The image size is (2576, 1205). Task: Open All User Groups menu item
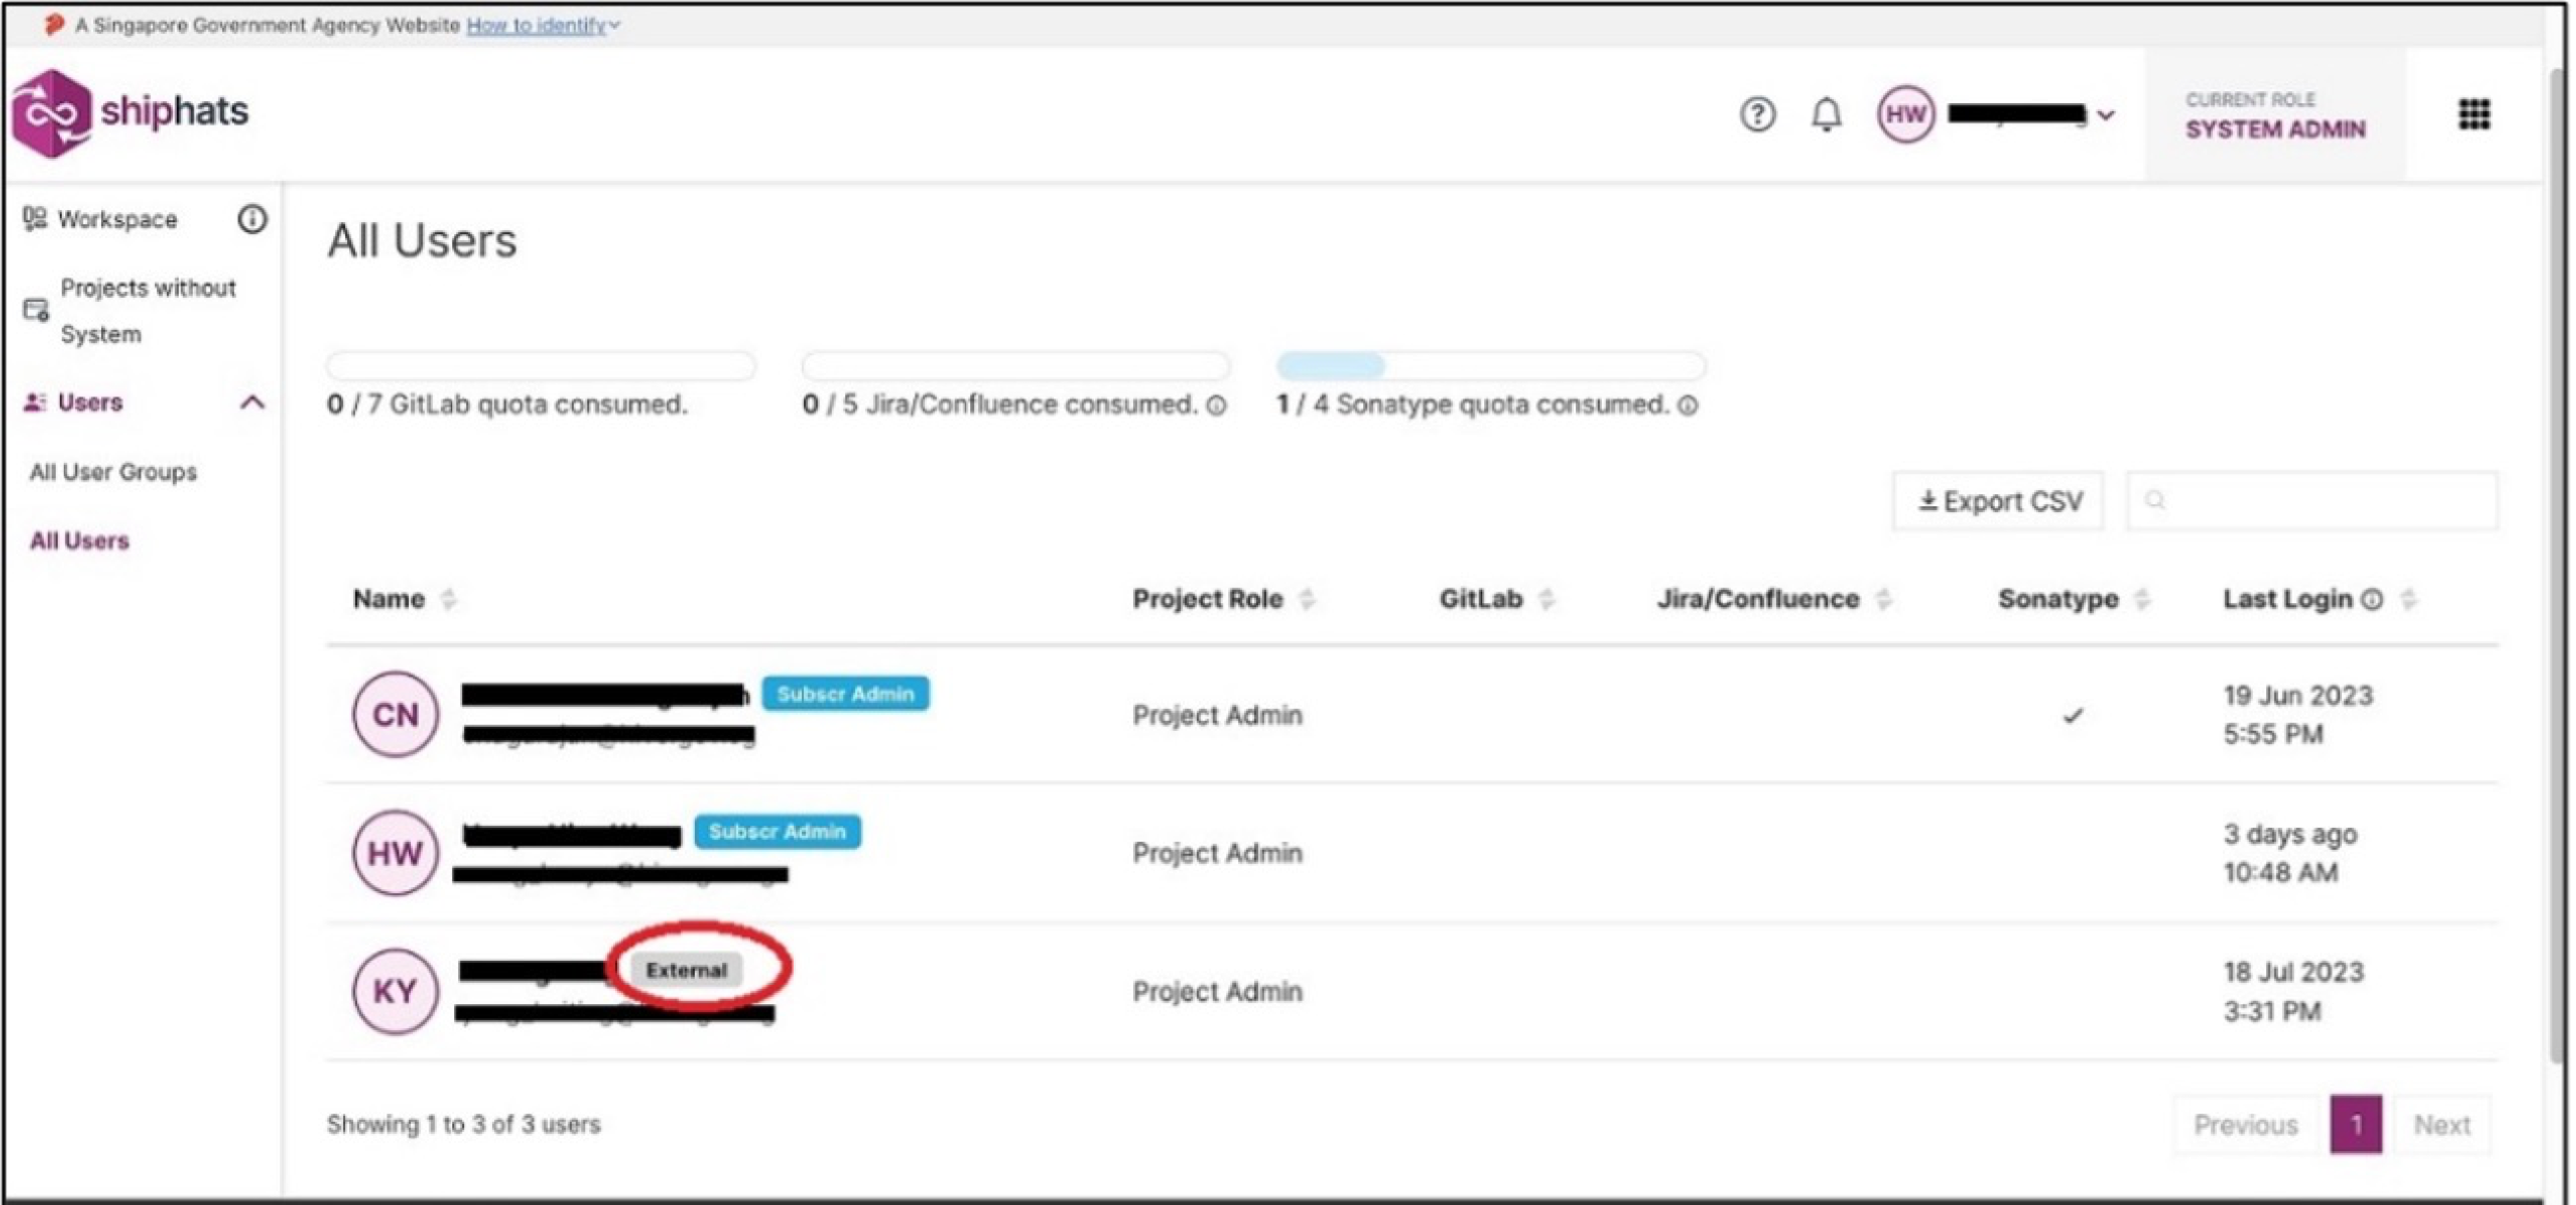pos(113,472)
